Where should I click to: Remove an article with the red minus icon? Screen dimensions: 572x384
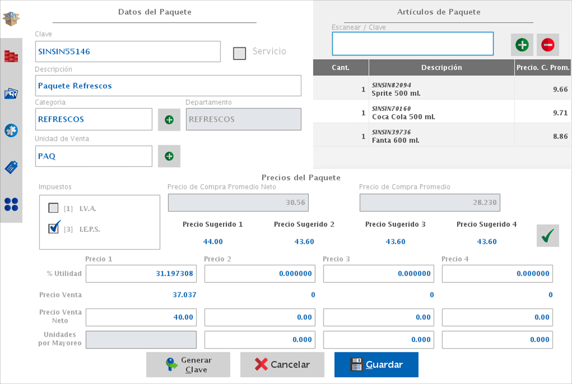[548, 44]
